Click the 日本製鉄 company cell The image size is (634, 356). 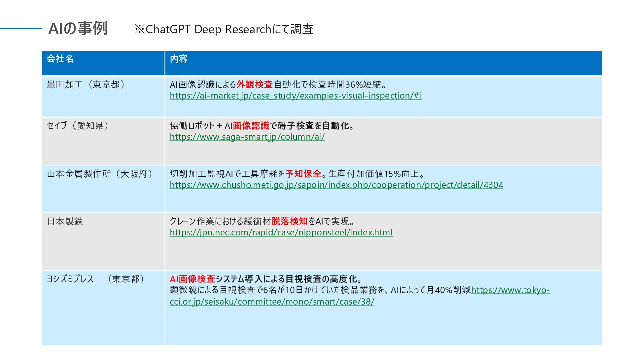click(x=65, y=221)
